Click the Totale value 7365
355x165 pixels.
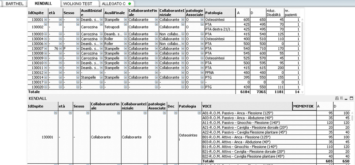coord(261,92)
